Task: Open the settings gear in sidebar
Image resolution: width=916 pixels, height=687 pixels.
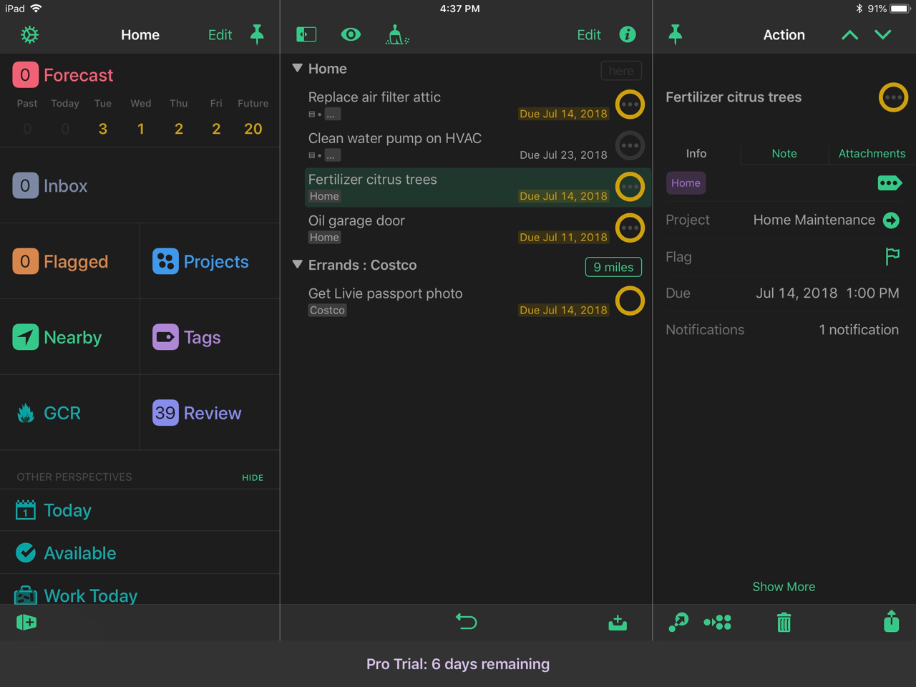Action: point(29,34)
